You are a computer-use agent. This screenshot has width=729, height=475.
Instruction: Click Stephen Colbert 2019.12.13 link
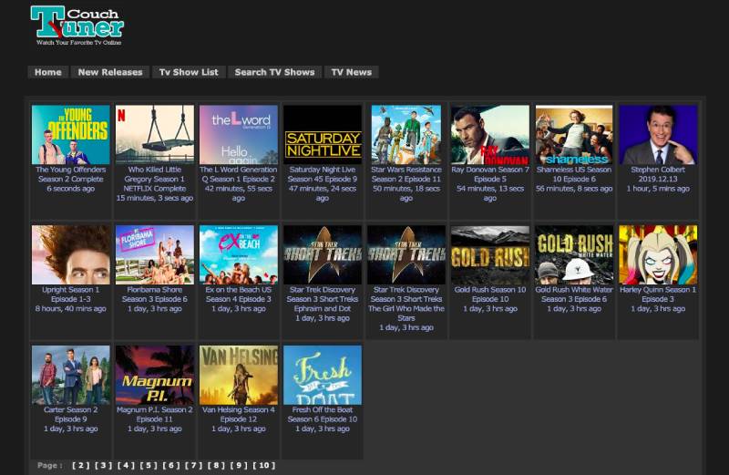pyautogui.click(x=658, y=174)
